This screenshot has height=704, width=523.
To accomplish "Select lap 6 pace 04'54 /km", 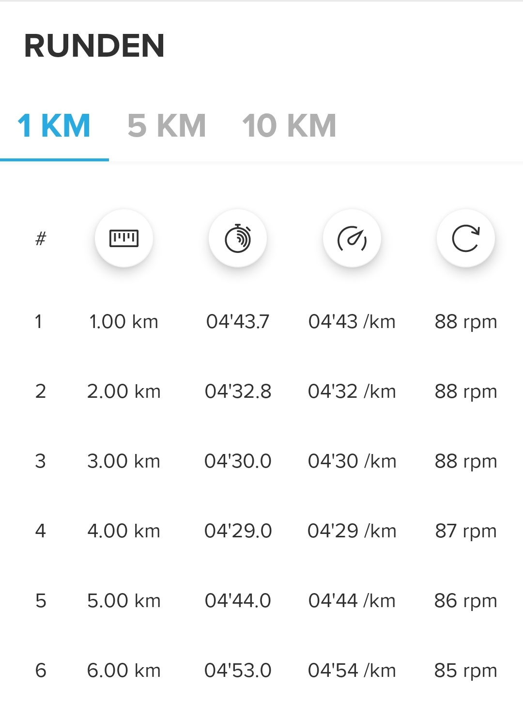I will point(352,671).
